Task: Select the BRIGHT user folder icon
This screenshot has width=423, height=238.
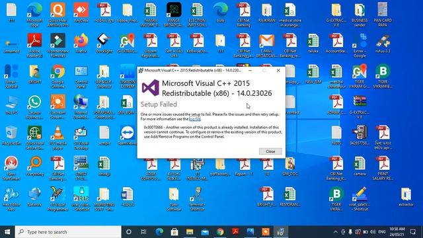Action: pyautogui.click(x=34, y=74)
